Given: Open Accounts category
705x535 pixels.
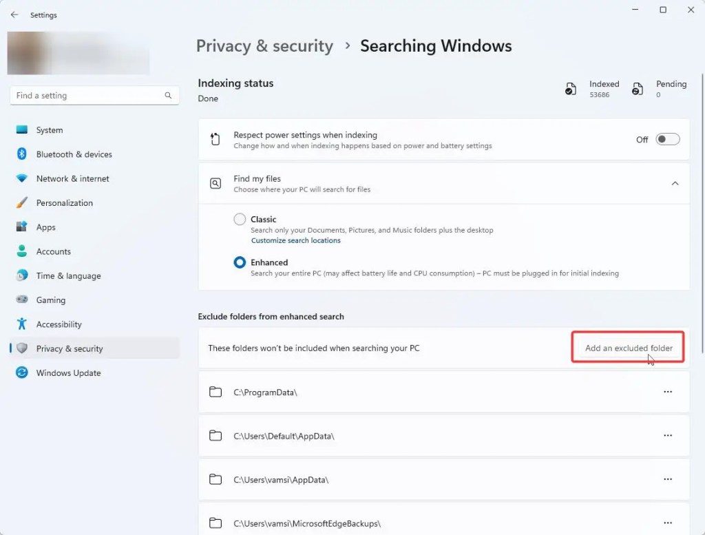Looking at the screenshot, I should (x=94, y=251).
